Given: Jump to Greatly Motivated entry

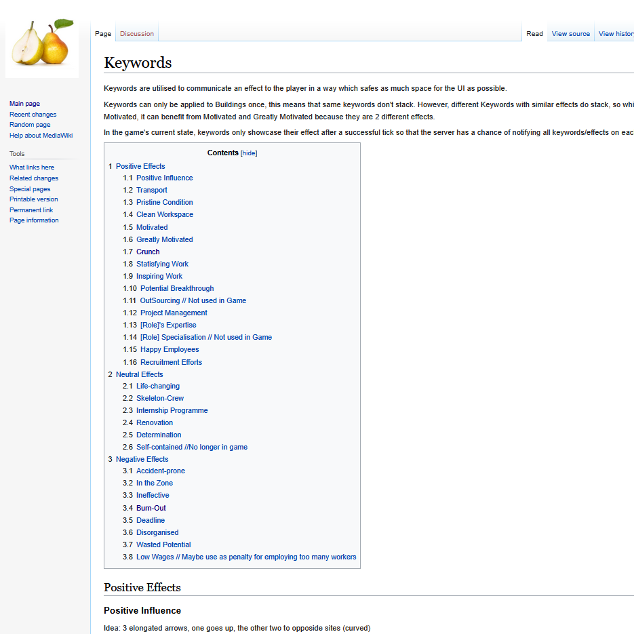Looking at the screenshot, I should 164,239.
